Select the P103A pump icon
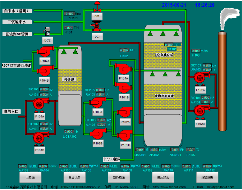This screenshot has height=190, width=242. pyautogui.click(x=98, y=102)
